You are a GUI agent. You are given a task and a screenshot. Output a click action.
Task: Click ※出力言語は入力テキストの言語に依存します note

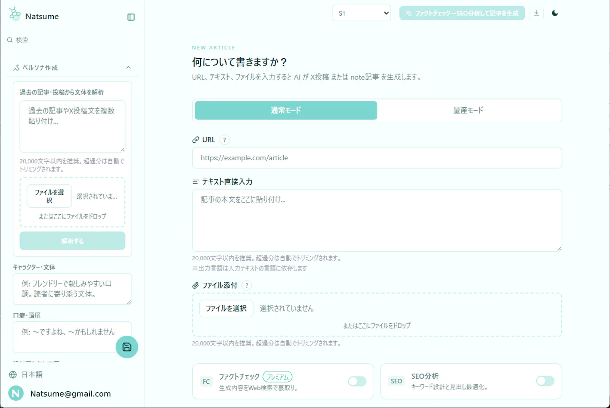tap(249, 268)
